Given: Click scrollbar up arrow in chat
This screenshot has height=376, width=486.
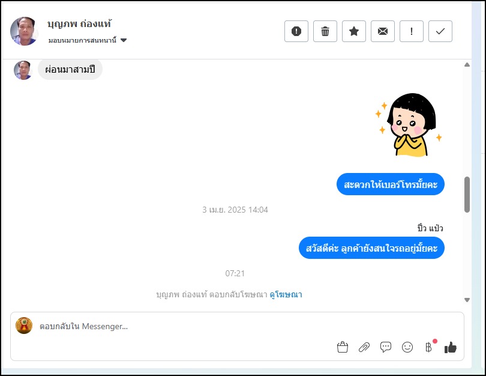Looking at the screenshot, I should 467,65.
